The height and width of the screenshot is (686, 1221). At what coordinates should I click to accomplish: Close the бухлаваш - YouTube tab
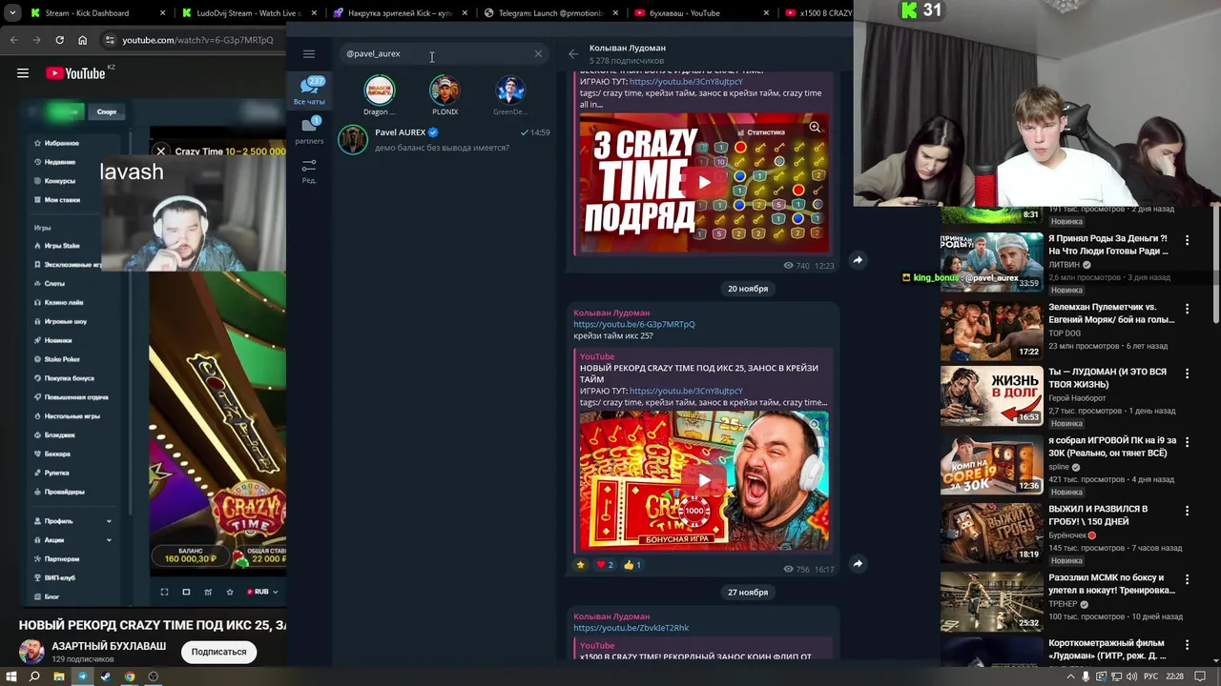767,13
